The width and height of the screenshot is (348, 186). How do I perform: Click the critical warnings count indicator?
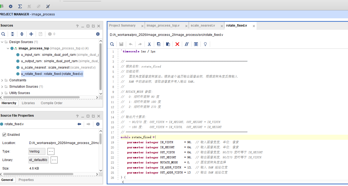[52, 34]
